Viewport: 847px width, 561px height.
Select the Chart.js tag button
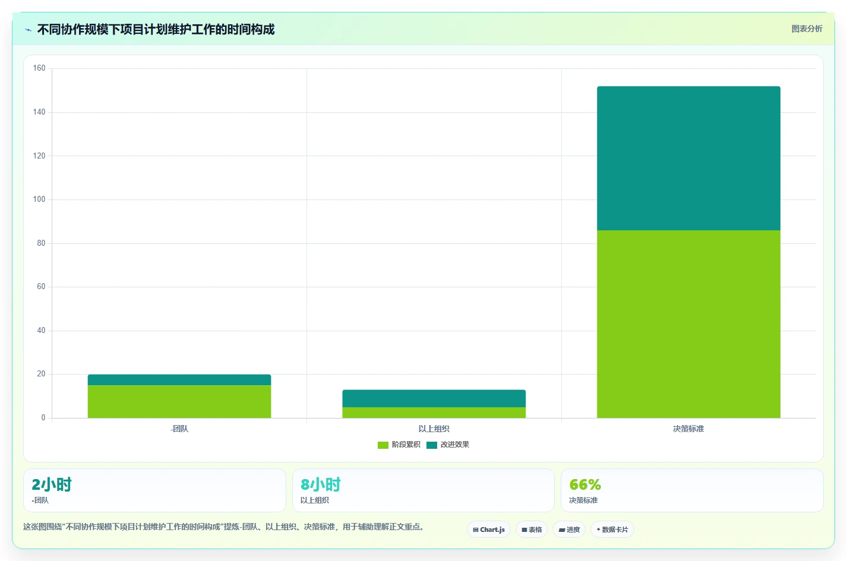pyautogui.click(x=489, y=530)
